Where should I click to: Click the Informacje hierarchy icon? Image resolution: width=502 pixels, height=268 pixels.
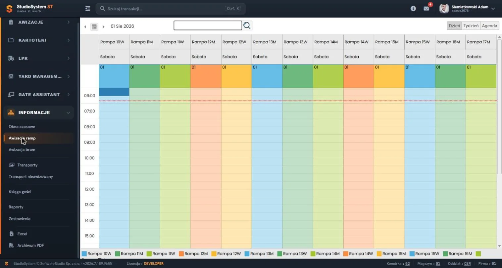(11, 112)
